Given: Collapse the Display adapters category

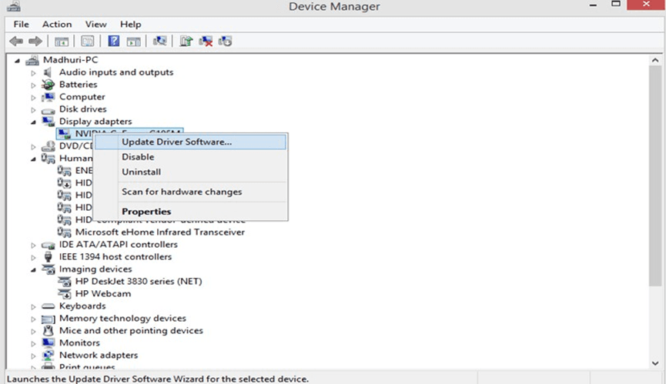Looking at the screenshot, I should [33, 122].
